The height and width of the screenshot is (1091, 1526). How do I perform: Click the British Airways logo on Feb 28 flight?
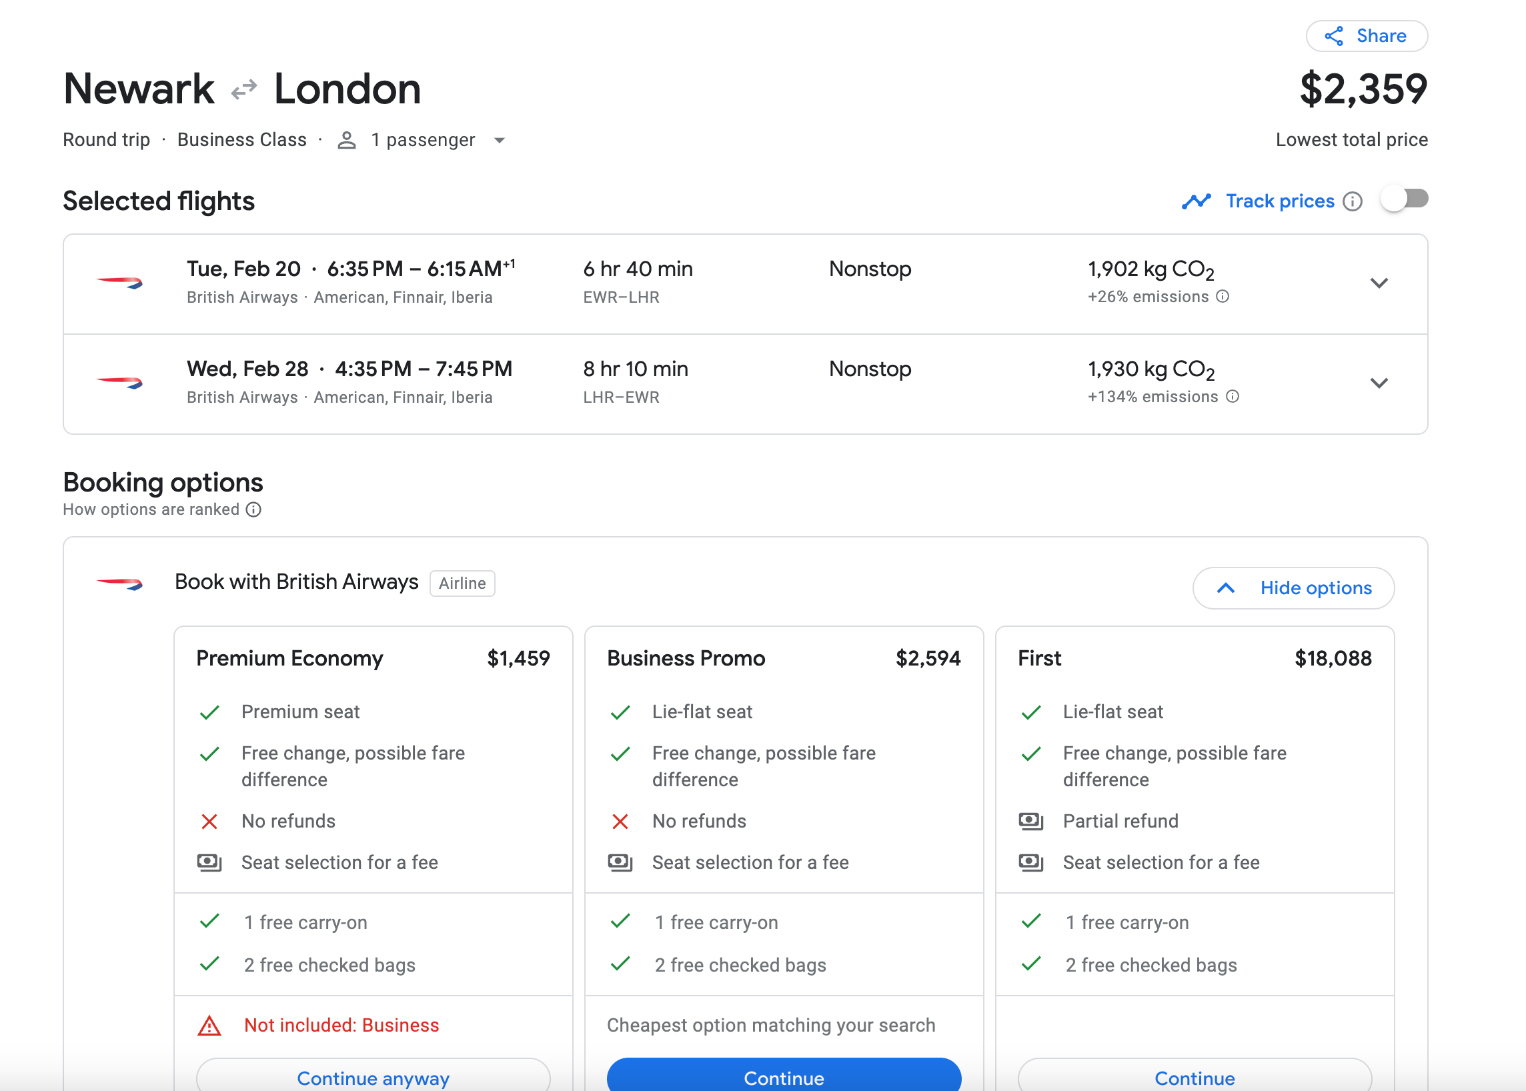tap(119, 383)
